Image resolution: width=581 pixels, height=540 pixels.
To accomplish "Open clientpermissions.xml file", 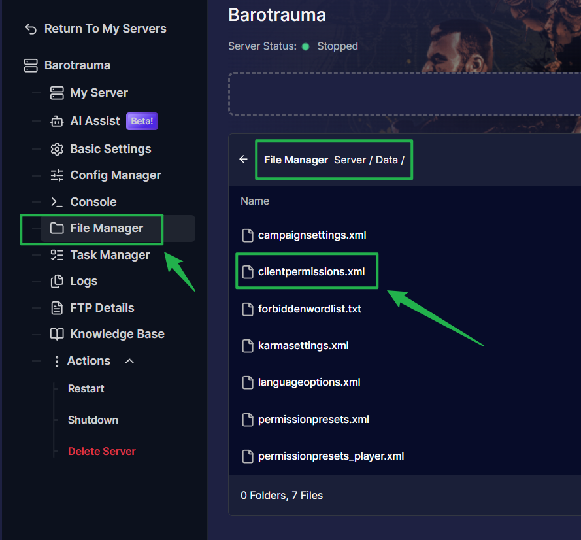I will 311,271.
